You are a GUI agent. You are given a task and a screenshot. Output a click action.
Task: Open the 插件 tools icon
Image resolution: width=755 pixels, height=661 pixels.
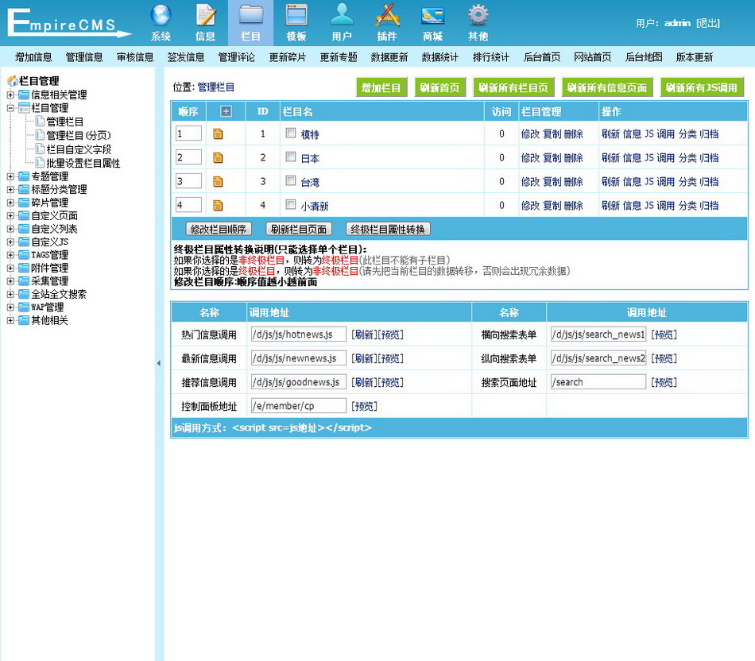[x=387, y=15]
